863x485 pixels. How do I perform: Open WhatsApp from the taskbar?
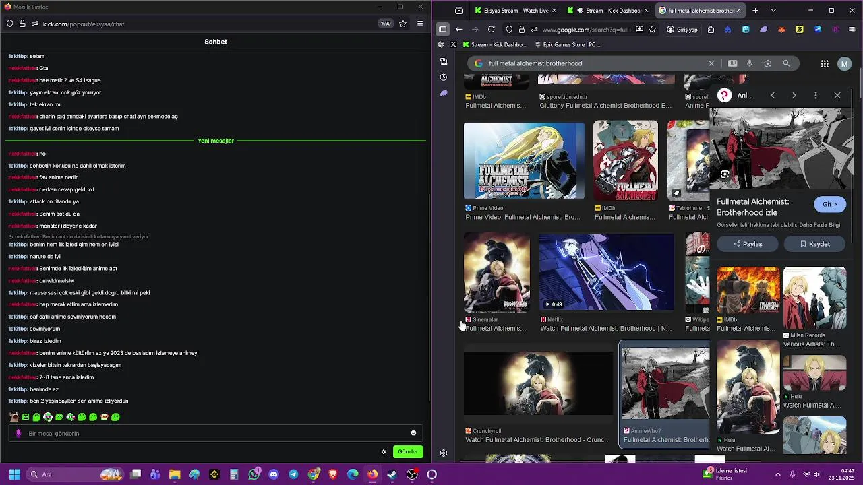coord(254,474)
